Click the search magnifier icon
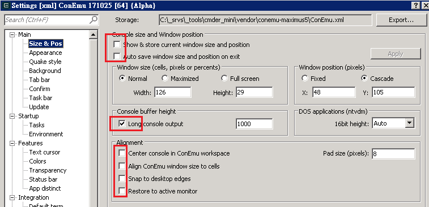 click(x=94, y=20)
